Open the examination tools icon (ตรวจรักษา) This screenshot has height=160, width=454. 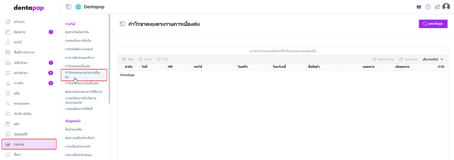click(8, 73)
